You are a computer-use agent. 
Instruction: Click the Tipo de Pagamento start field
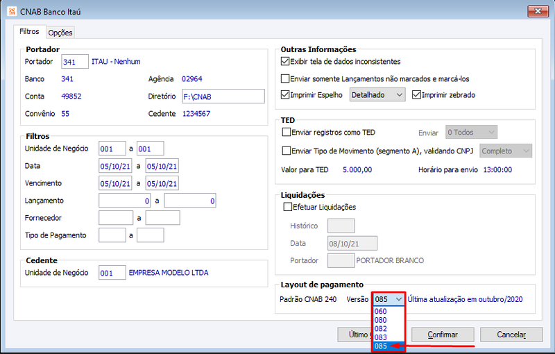(112, 235)
